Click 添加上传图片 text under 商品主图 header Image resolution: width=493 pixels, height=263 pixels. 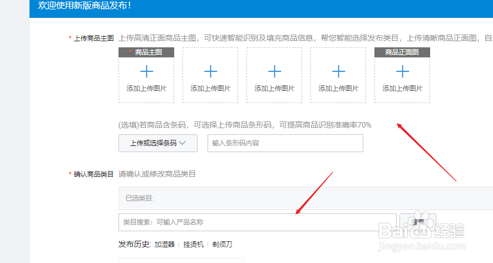pyautogui.click(x=146, y=89)
